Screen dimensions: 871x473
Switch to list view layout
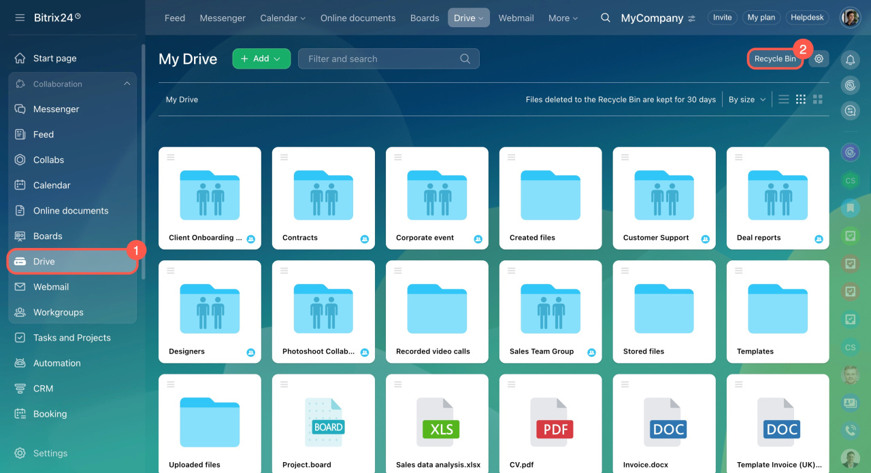pyautogui.click(x=784, y=99)
